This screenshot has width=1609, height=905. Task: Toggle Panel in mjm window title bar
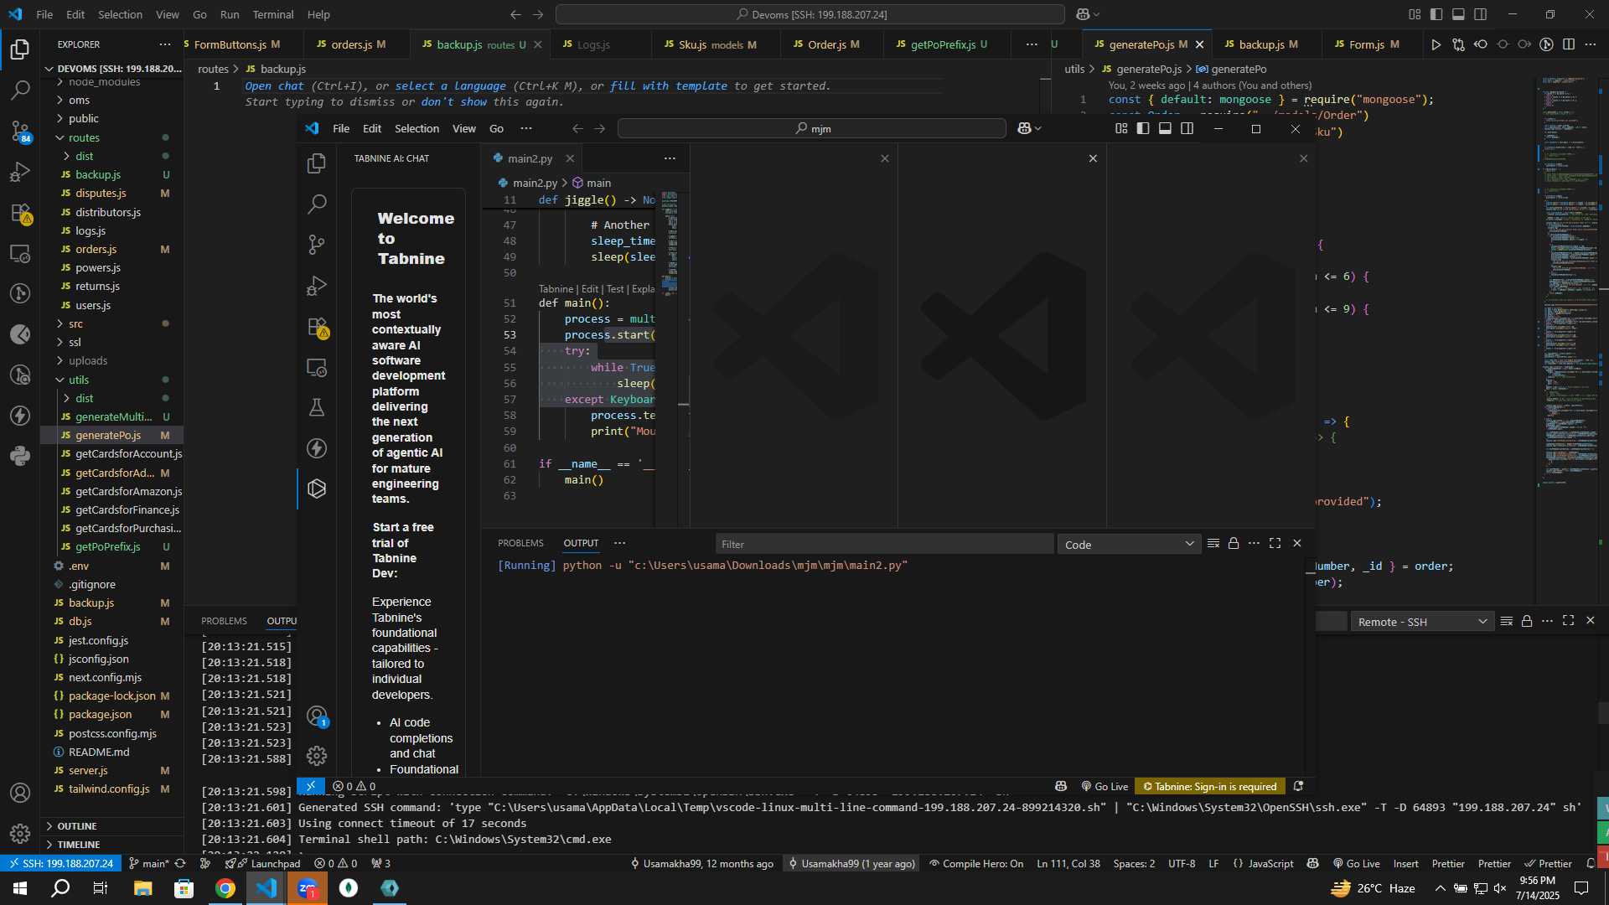click(1165, 128)
